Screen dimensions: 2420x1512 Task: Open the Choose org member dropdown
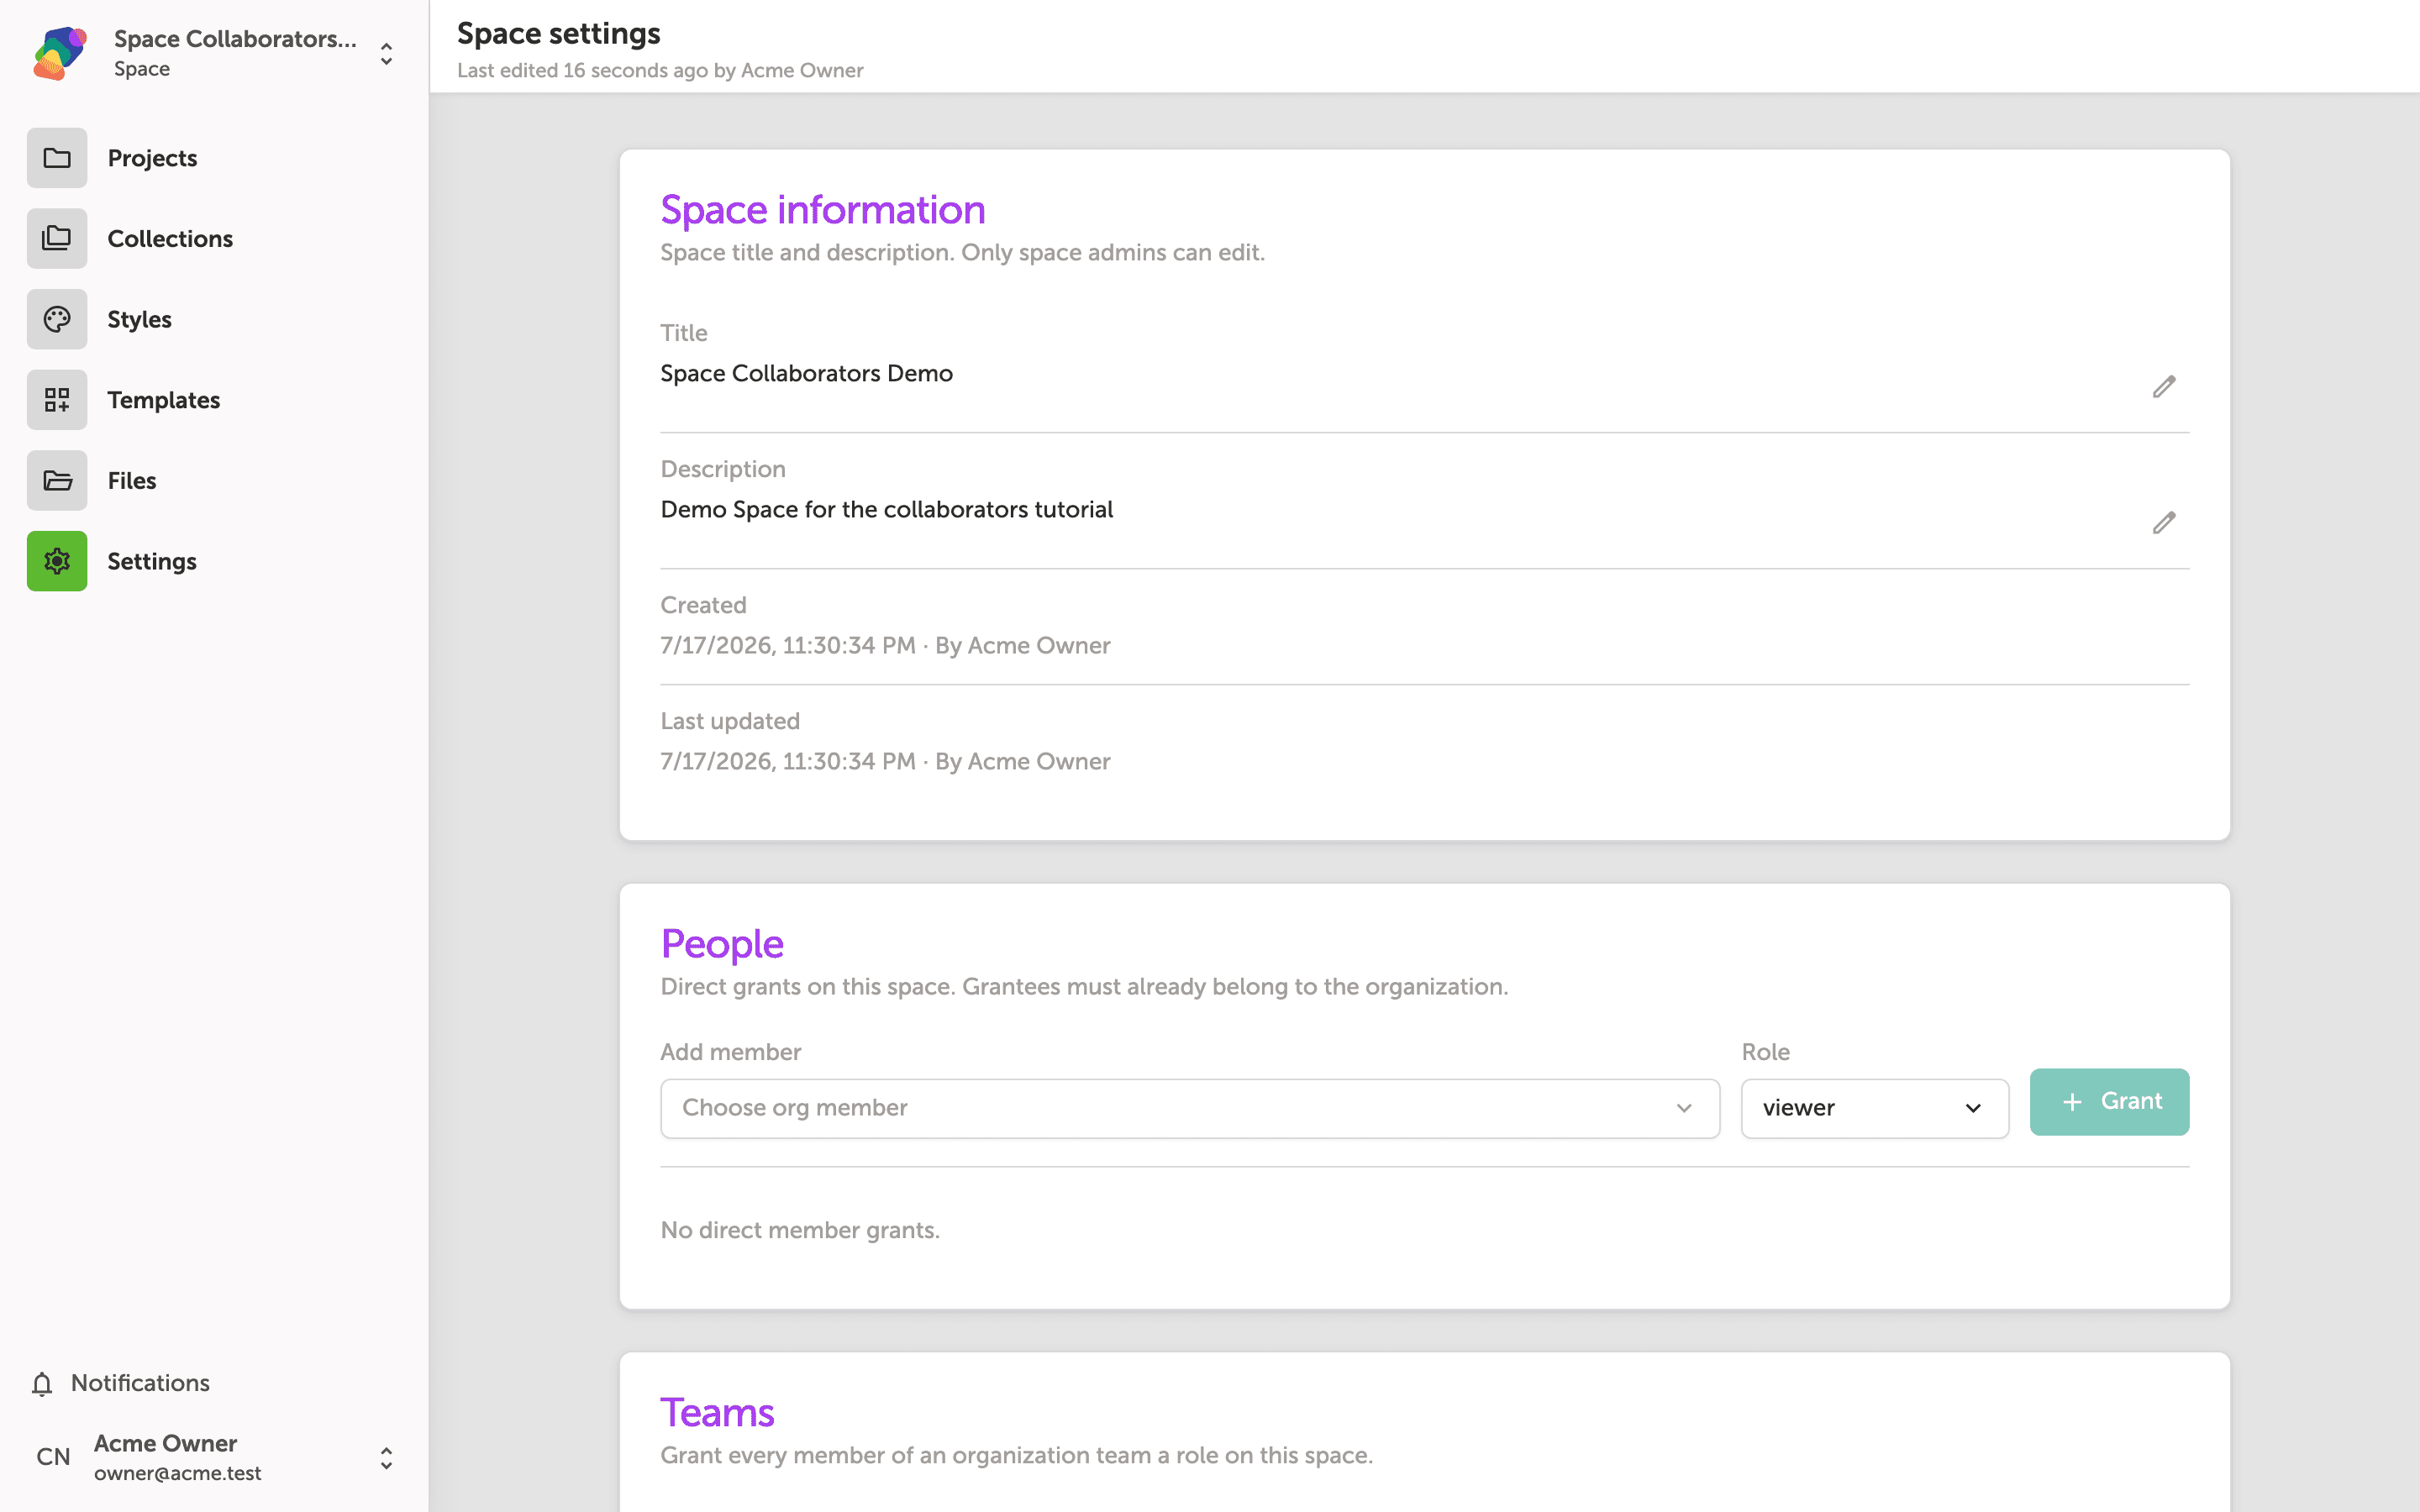tap(1190, 1108)
